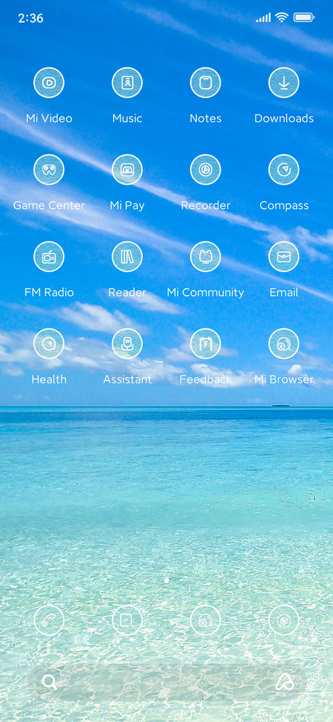Open the Mi Pay app
333x722 pixels.
pos(127,170)
